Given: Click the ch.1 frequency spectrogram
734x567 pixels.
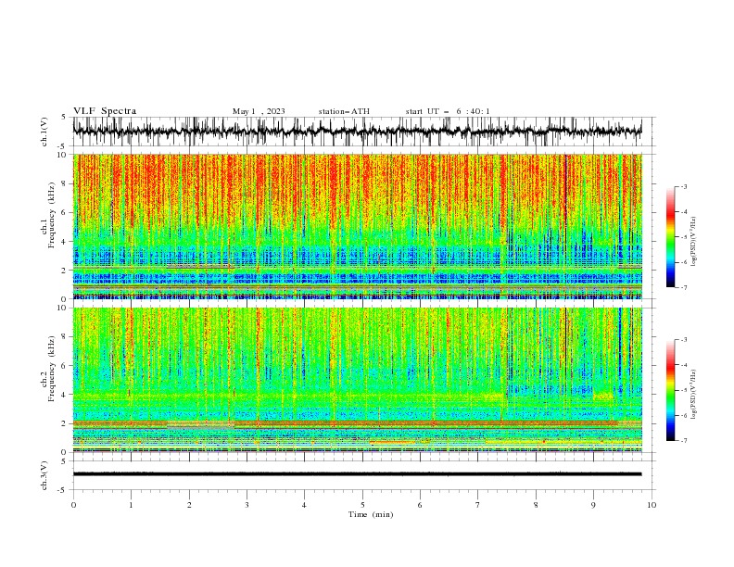Looking at the screenshot, I should (358, 226).
